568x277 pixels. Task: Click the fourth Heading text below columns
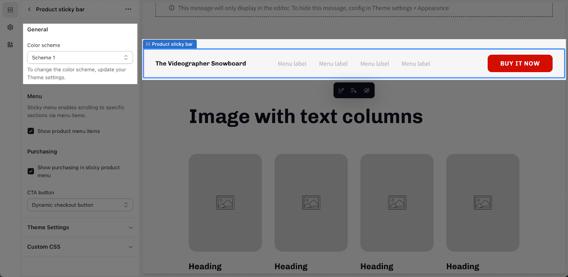pos(463,266)
